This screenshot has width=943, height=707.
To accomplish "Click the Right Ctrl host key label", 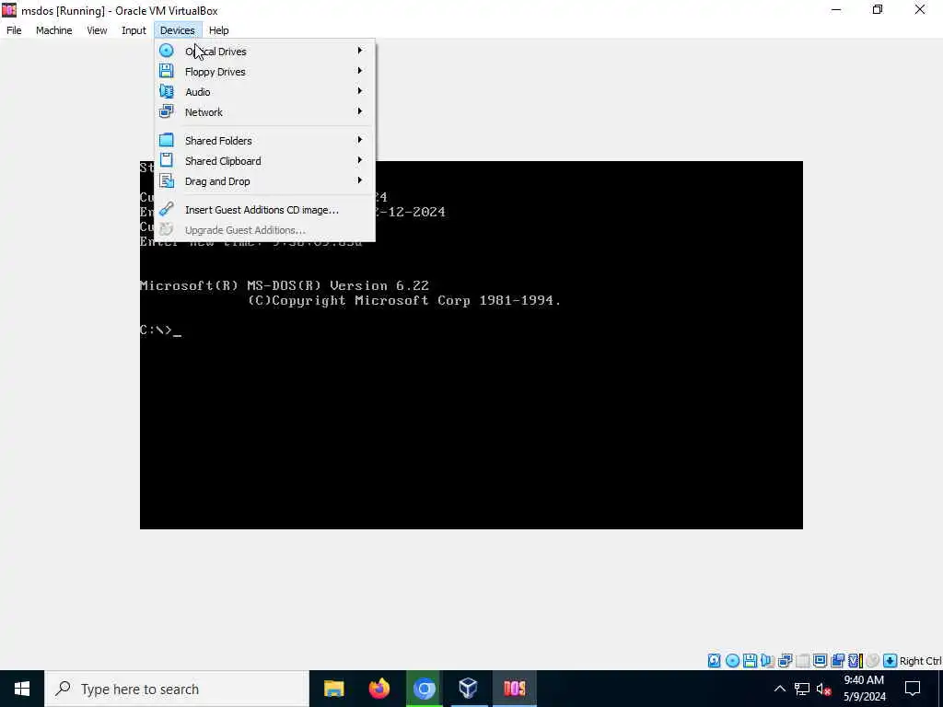I will click(920, 661).
